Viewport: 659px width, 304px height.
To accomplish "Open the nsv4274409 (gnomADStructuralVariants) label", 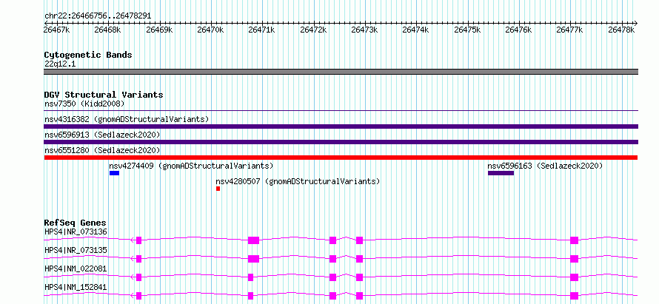I will [191, 166].
